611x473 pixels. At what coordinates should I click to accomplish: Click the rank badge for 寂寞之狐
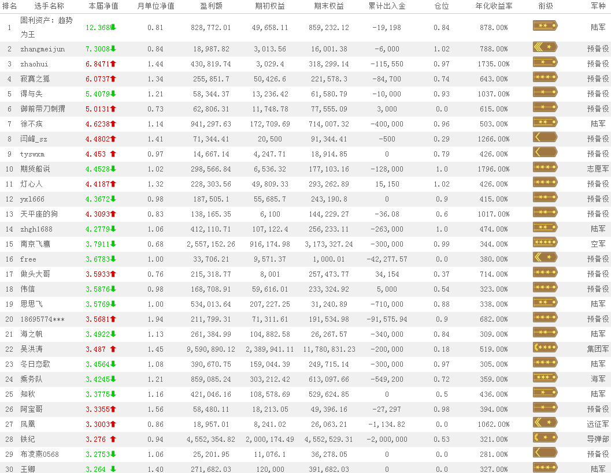point(545,77)
